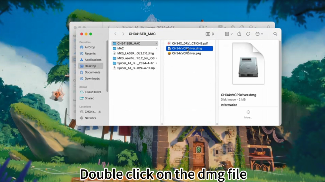Select the CH341SER_MAC folder
Viewport: 325px width, 182px height.
(x=135, y=43)
